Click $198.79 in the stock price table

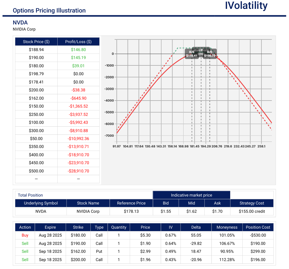(x=36, y=74)
